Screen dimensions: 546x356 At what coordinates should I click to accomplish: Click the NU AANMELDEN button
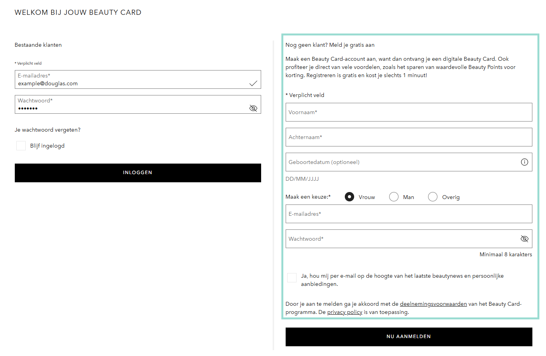(x=409, y=337)
